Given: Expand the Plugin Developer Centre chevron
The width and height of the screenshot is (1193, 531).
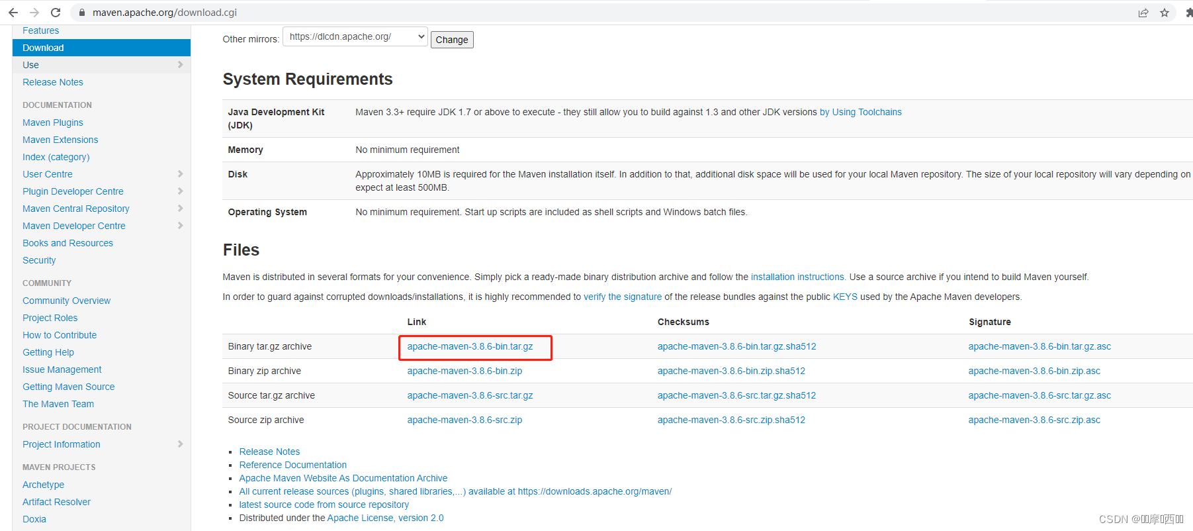Looking at the screenshot, I should tap(180, 191).
